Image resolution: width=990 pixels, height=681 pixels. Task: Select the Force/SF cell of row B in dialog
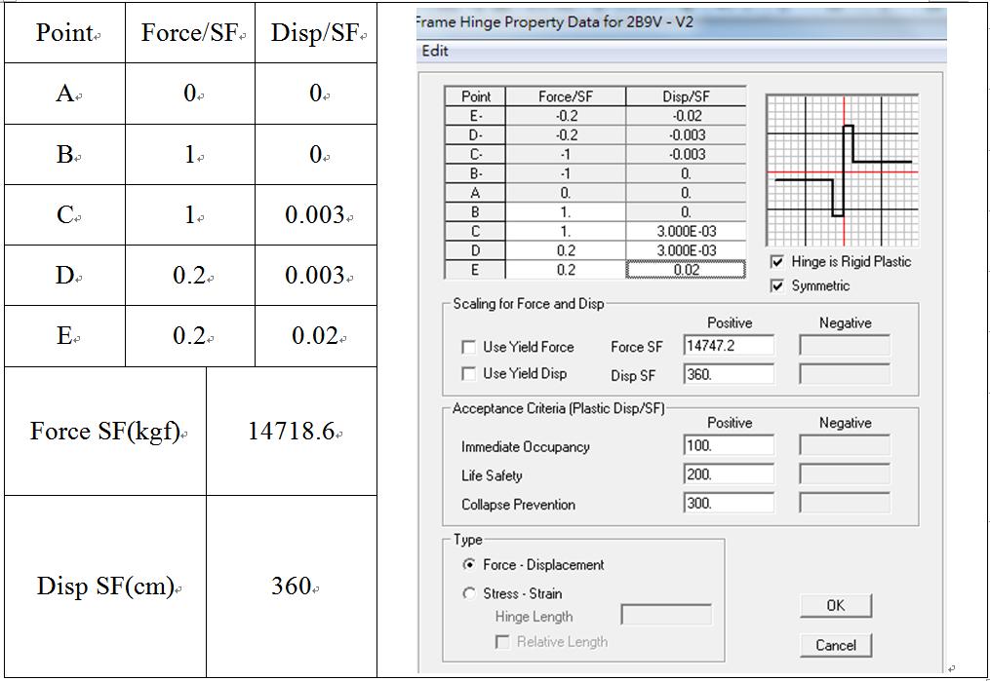pyautogui.click(x=566, y=212)
